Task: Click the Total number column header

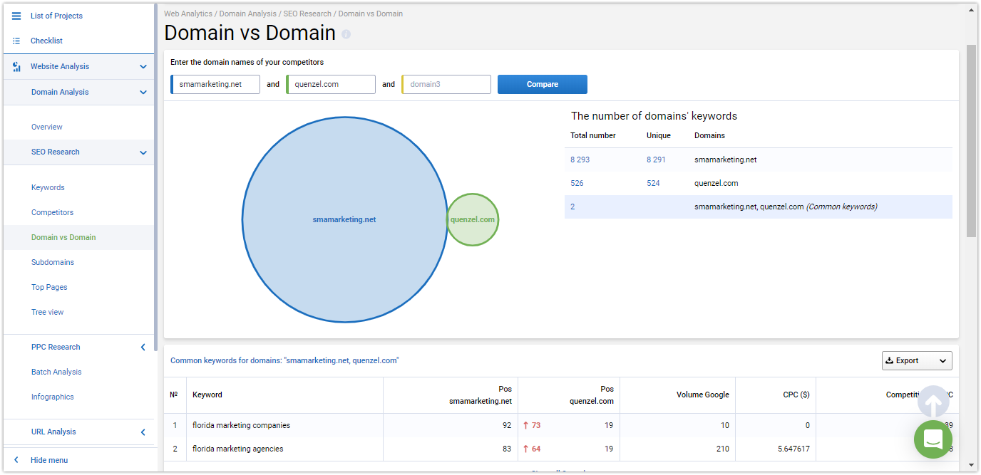Action: [593, 135]
